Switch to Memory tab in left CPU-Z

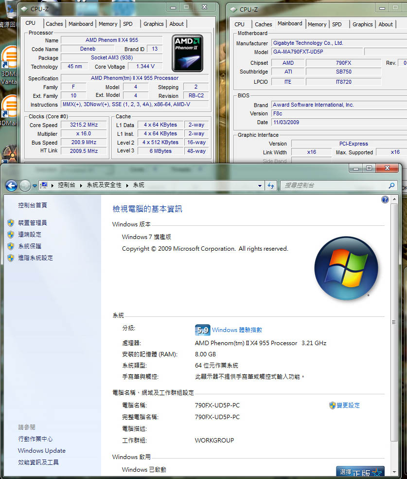coord(108,24)
